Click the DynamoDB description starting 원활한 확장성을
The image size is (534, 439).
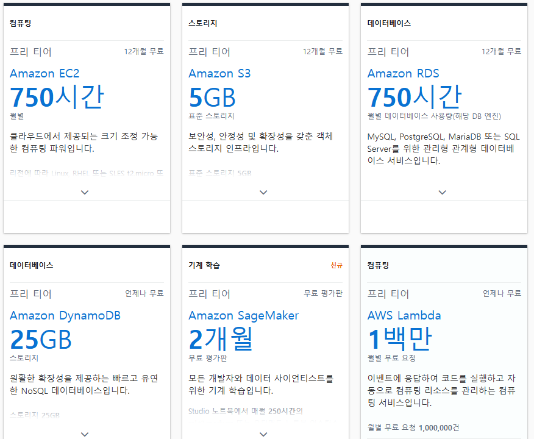tap(84, 385)
